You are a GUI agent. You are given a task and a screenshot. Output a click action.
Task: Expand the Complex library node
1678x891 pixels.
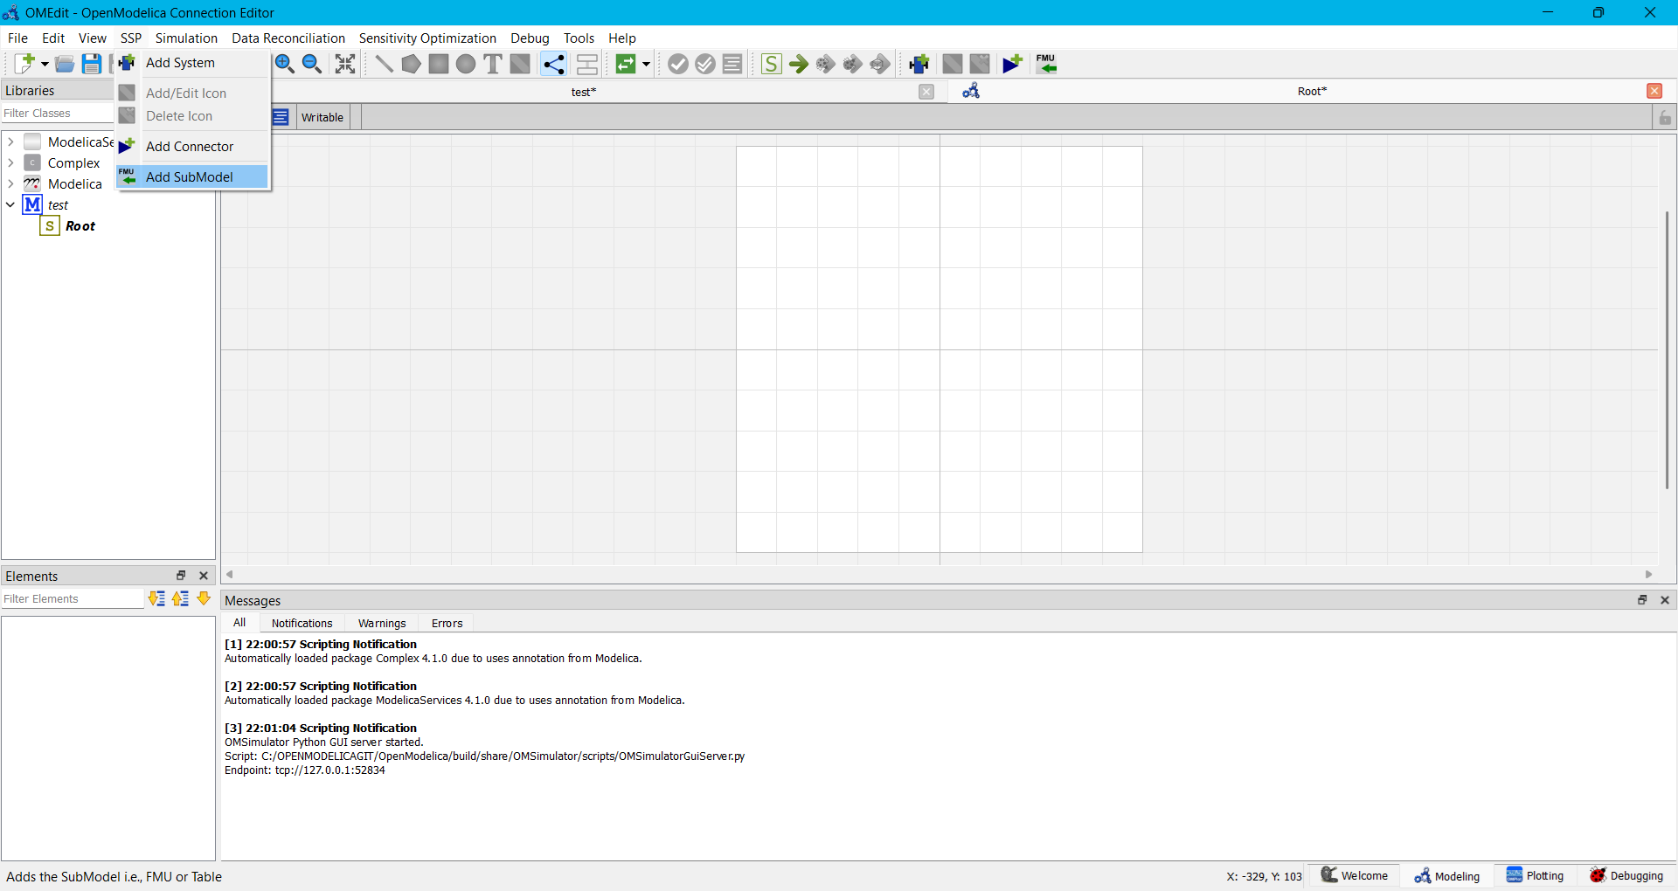click(x=10, y=162)
